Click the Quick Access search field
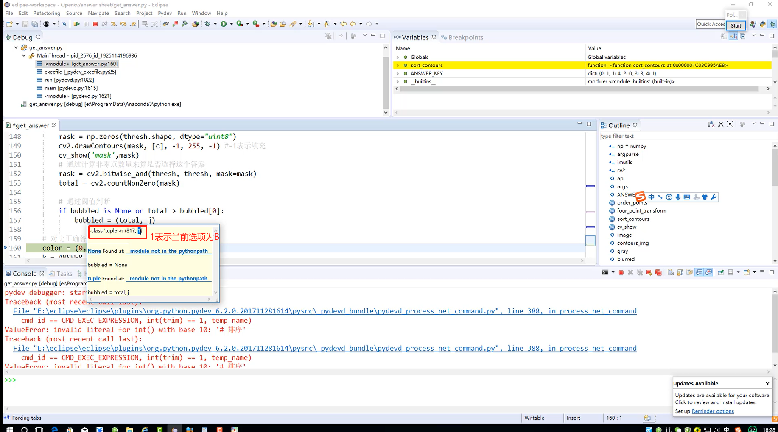 (711, 24)
